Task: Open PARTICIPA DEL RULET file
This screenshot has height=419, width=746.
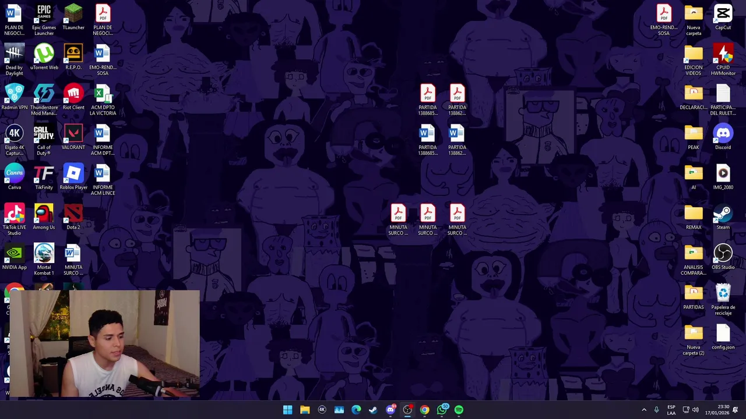Action: click(723, 100)
